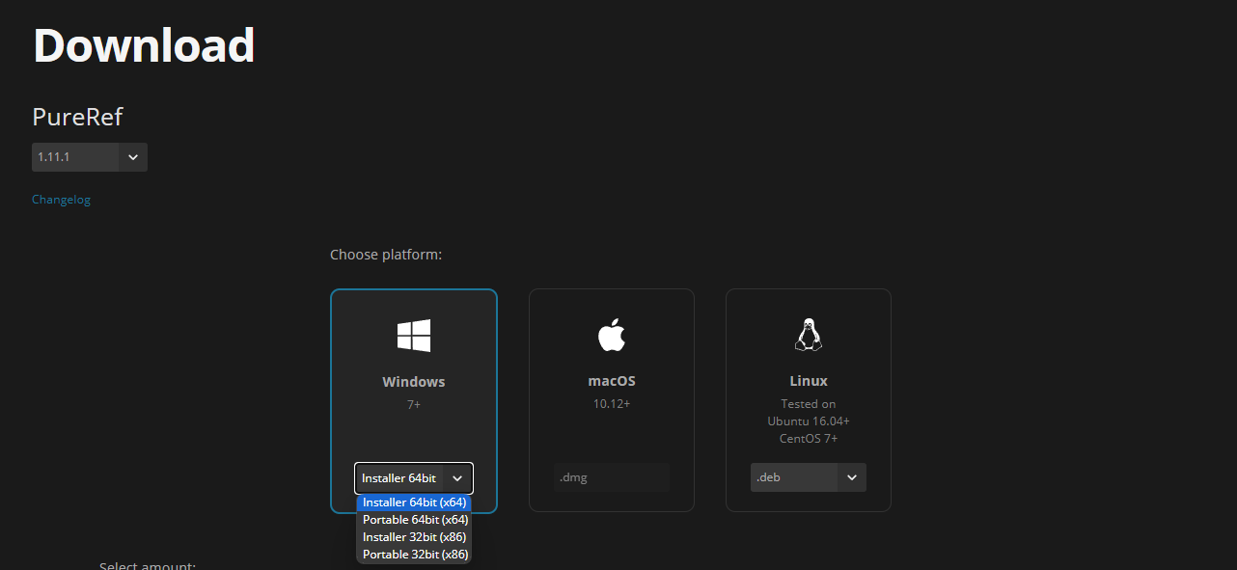Click the Download page heading

click(x=145, y=44)
